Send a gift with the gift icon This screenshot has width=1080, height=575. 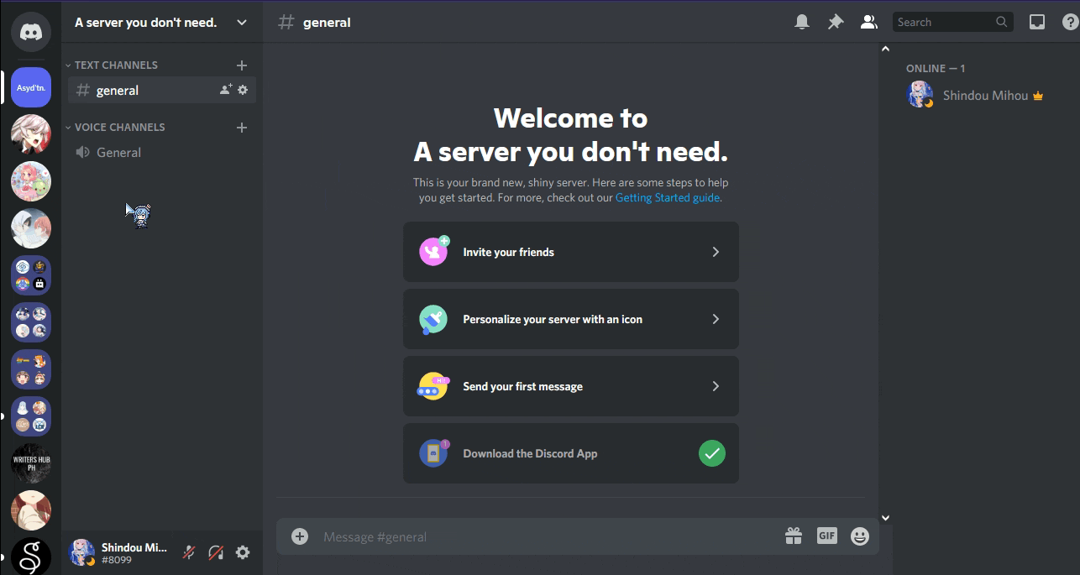[x=793, y=535]
